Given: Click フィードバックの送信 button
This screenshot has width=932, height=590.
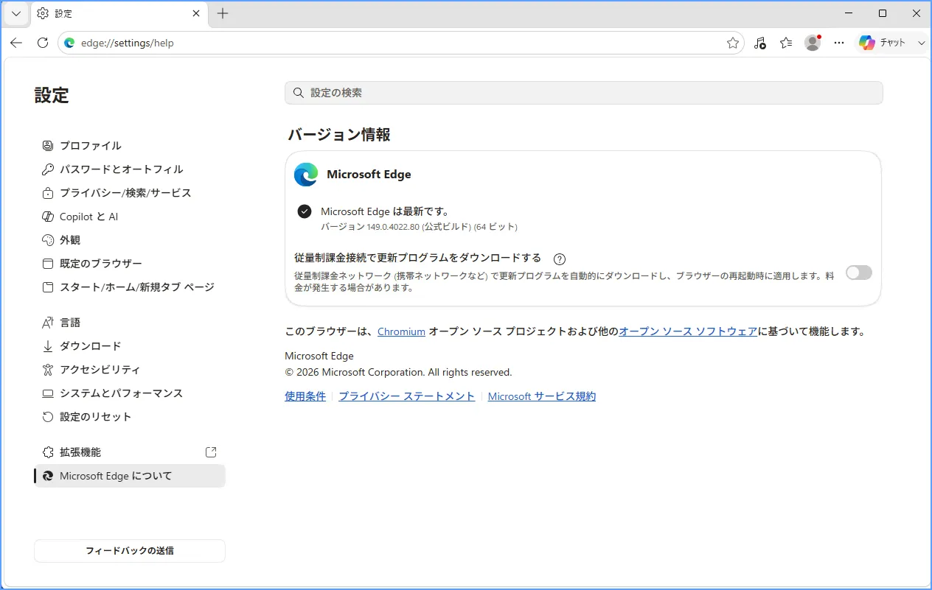Looking at the screenshot, I should tap(130, 551).
